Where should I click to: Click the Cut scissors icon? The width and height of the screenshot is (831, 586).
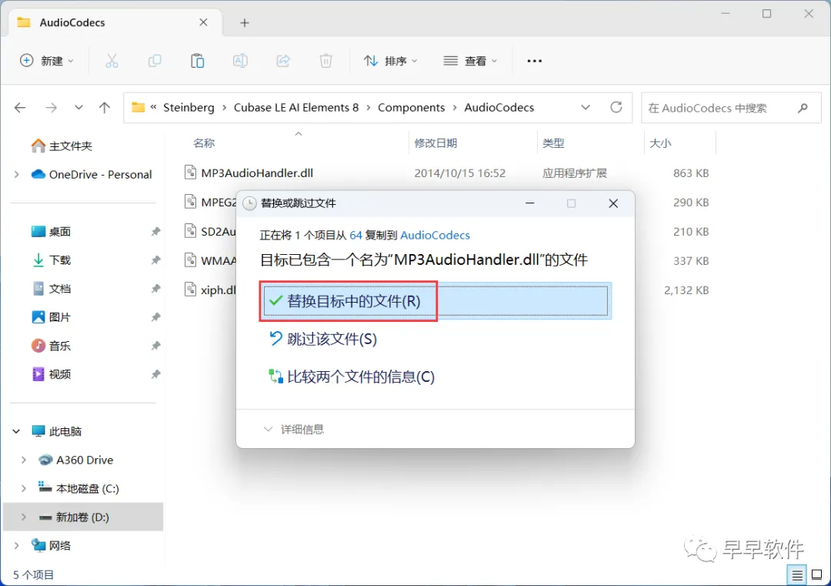point(112,61)
